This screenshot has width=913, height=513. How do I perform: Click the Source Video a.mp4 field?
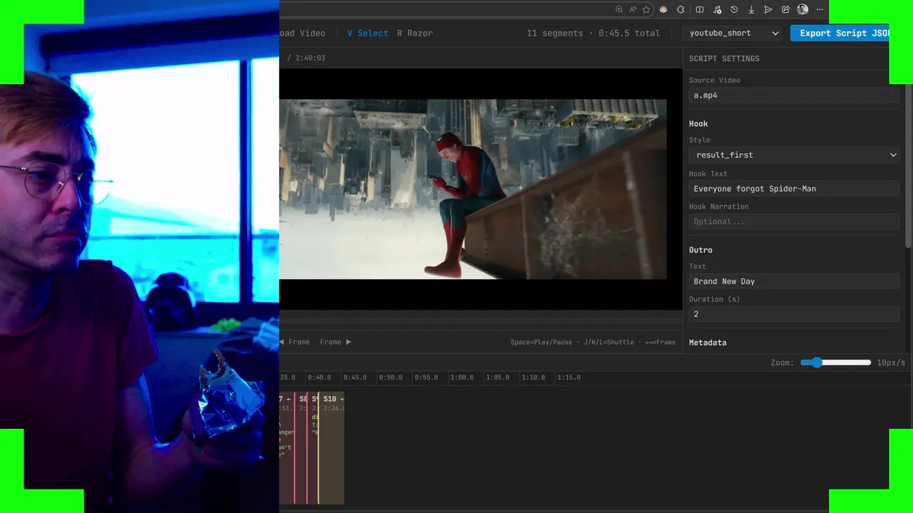[x=795, y=95]
